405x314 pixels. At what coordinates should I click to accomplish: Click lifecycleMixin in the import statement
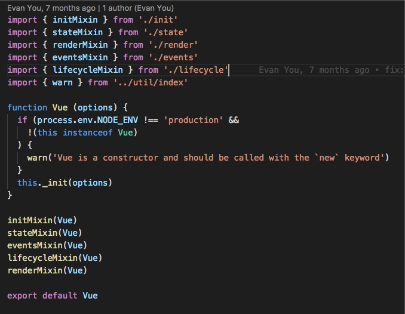88,70
